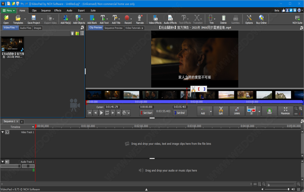Expand Templates dropdown arrow
The height and width of the screenshot is (192, 304).
[x=25, y=19]
